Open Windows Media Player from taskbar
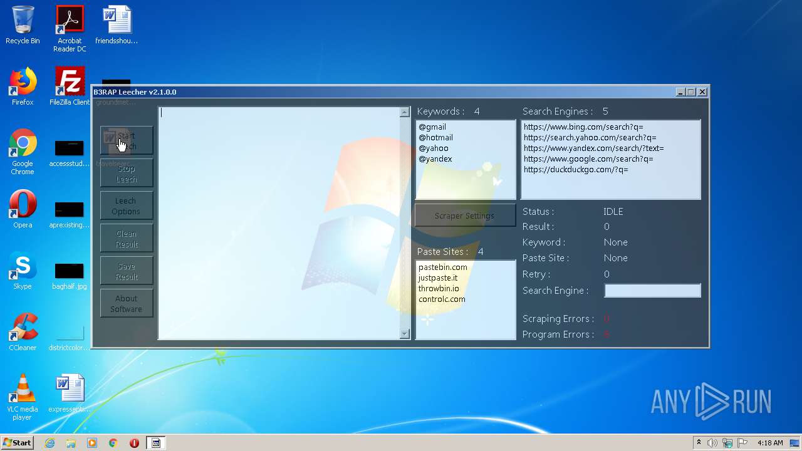The width and height of the screenshot is (802, 451). coord(92,443)
